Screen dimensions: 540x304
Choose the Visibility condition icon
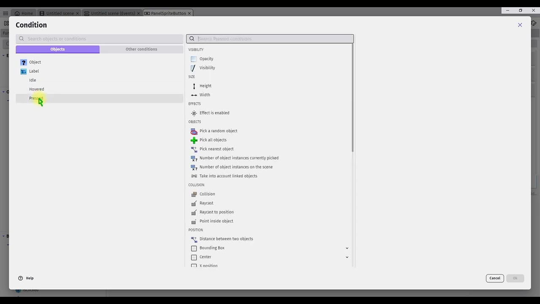[194, 68]
